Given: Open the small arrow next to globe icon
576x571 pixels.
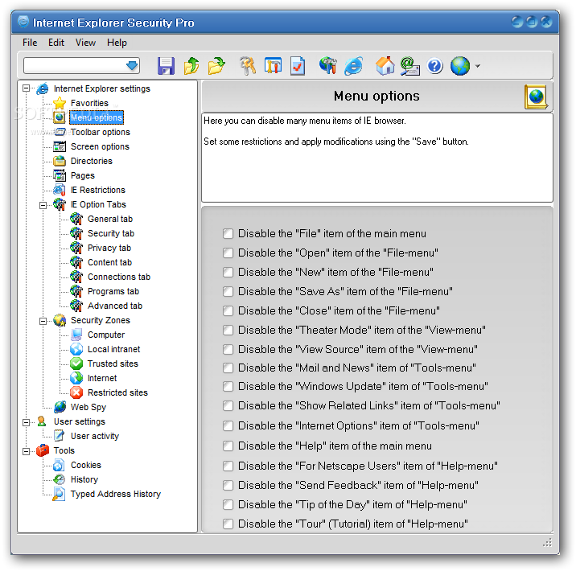Looking at the screenshot, I should (x=477, y=67).
